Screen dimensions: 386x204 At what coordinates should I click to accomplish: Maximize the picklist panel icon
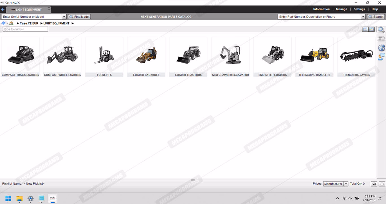click(382, 184)
